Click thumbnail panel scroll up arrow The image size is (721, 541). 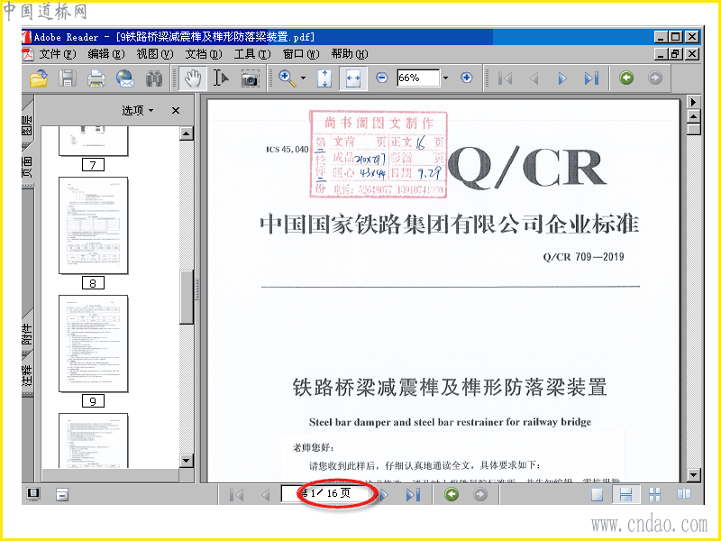(187, 133)
